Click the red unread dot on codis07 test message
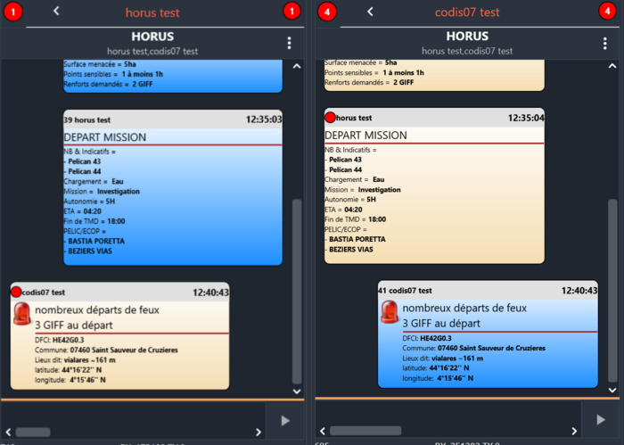Viewport: 624px width, 445px height. click(x=16, y=292)
